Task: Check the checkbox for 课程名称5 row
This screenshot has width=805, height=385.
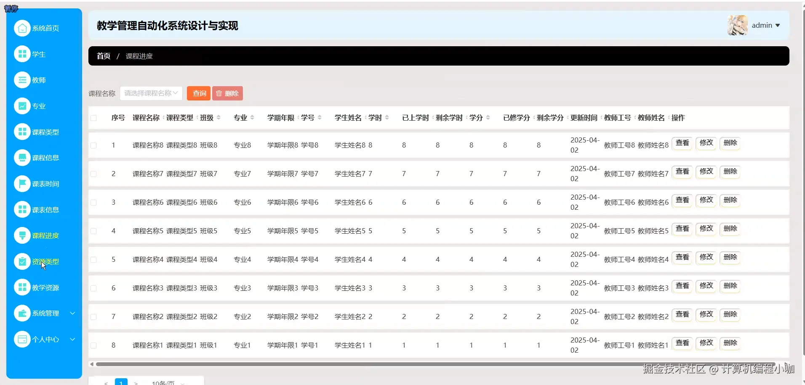Action: coord(93,231)
